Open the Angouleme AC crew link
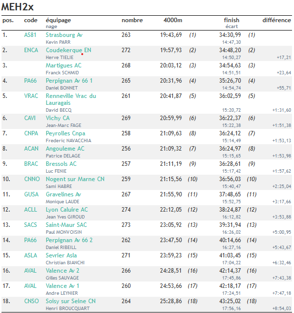The width and height of the screenshot is (294, 313). (65, 149)
